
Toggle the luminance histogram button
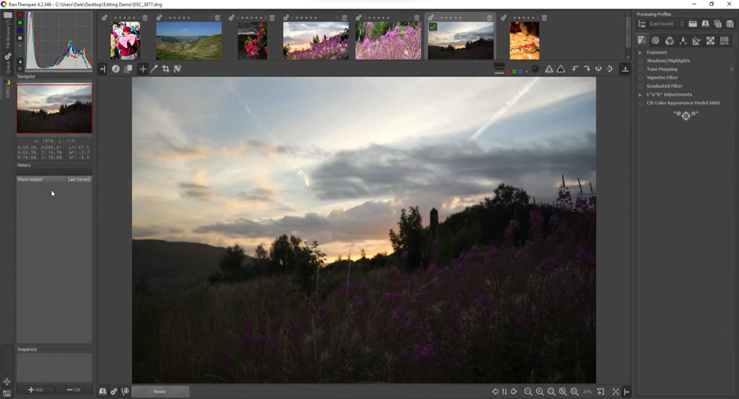[x=20, y=38]
